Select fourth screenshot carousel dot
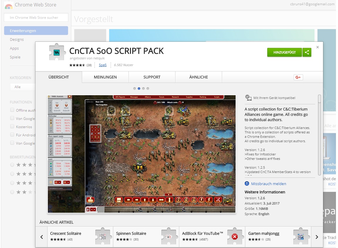The image size is (338, 248). click(x=148, y=88)
